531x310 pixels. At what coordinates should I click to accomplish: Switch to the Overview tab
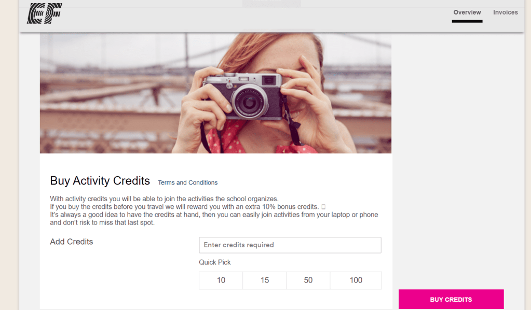pos(467,12)
